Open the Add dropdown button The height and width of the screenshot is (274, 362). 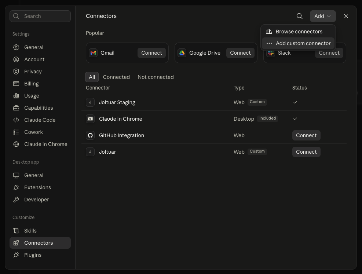[x=323, y=16]
